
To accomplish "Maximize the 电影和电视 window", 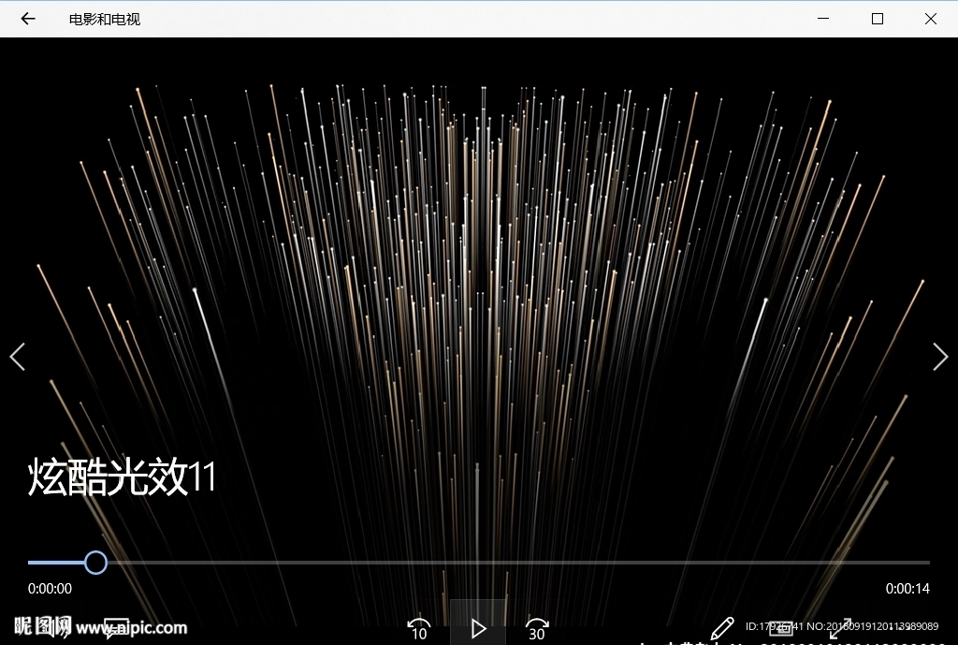I will (x=877, y=19).
